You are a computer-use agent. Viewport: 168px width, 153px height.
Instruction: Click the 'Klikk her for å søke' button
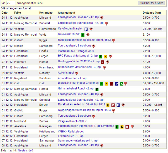(x=151, y=3)
